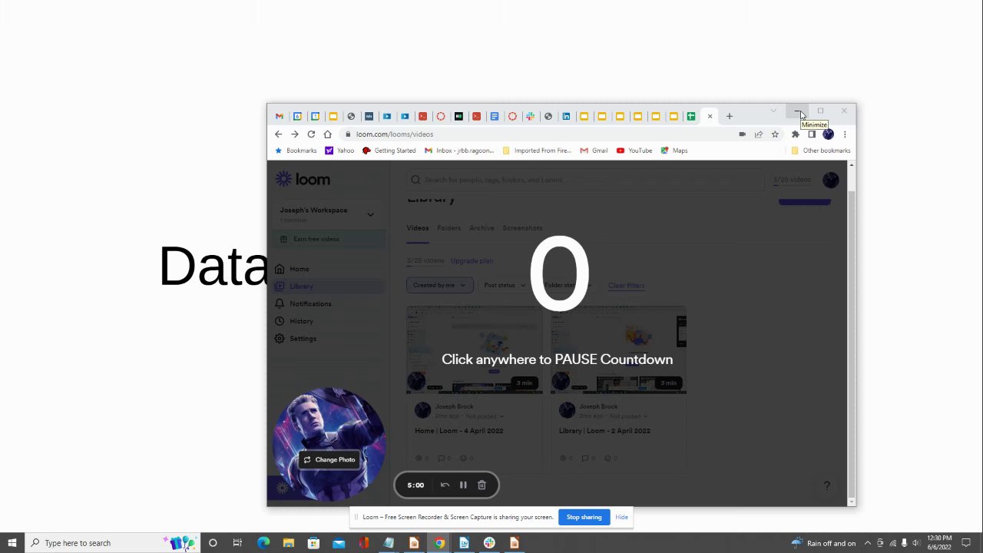Open the Mail app from taskbar
983x553 pixels.
point(339,543)
